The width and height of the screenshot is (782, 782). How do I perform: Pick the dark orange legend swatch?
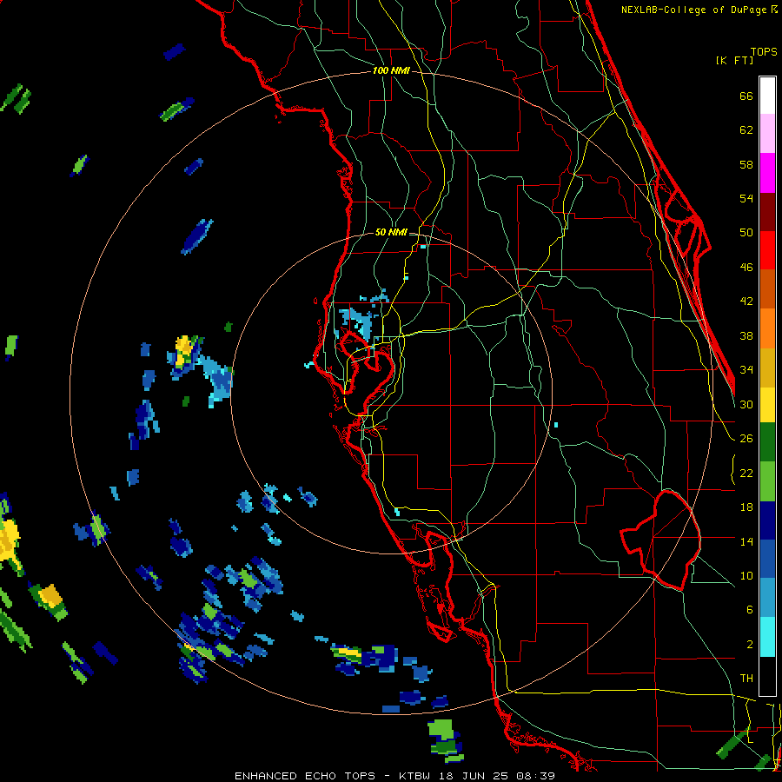[x=767, y=288]
